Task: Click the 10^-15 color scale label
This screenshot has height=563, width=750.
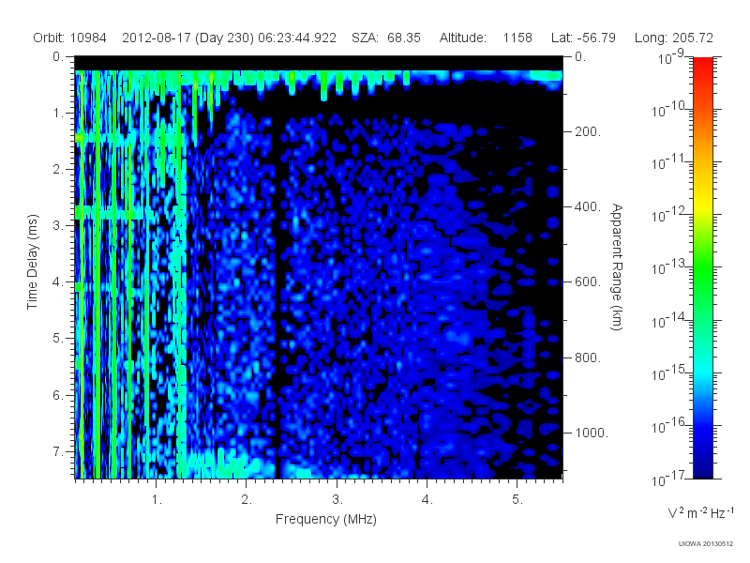Action: pos(669,373)
